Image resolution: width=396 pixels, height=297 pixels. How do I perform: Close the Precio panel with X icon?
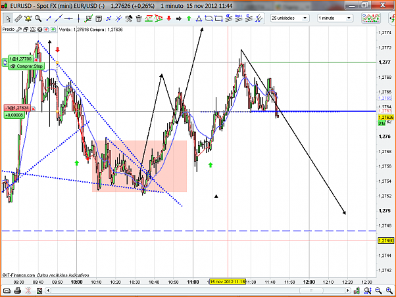(x=39, y=30)
